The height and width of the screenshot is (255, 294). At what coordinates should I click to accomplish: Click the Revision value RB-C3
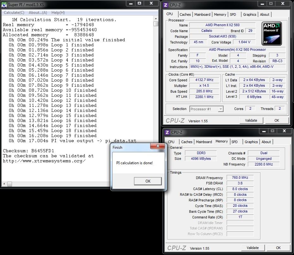tap(277, 61)
